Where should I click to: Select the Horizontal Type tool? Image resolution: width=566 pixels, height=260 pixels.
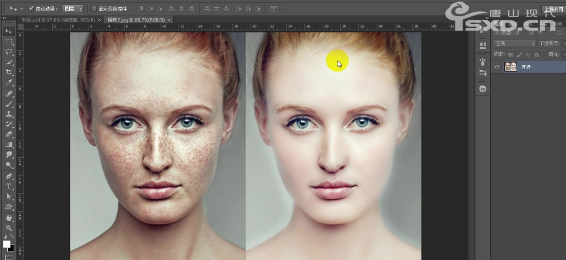pyautogui.click(x=9, y=186)
